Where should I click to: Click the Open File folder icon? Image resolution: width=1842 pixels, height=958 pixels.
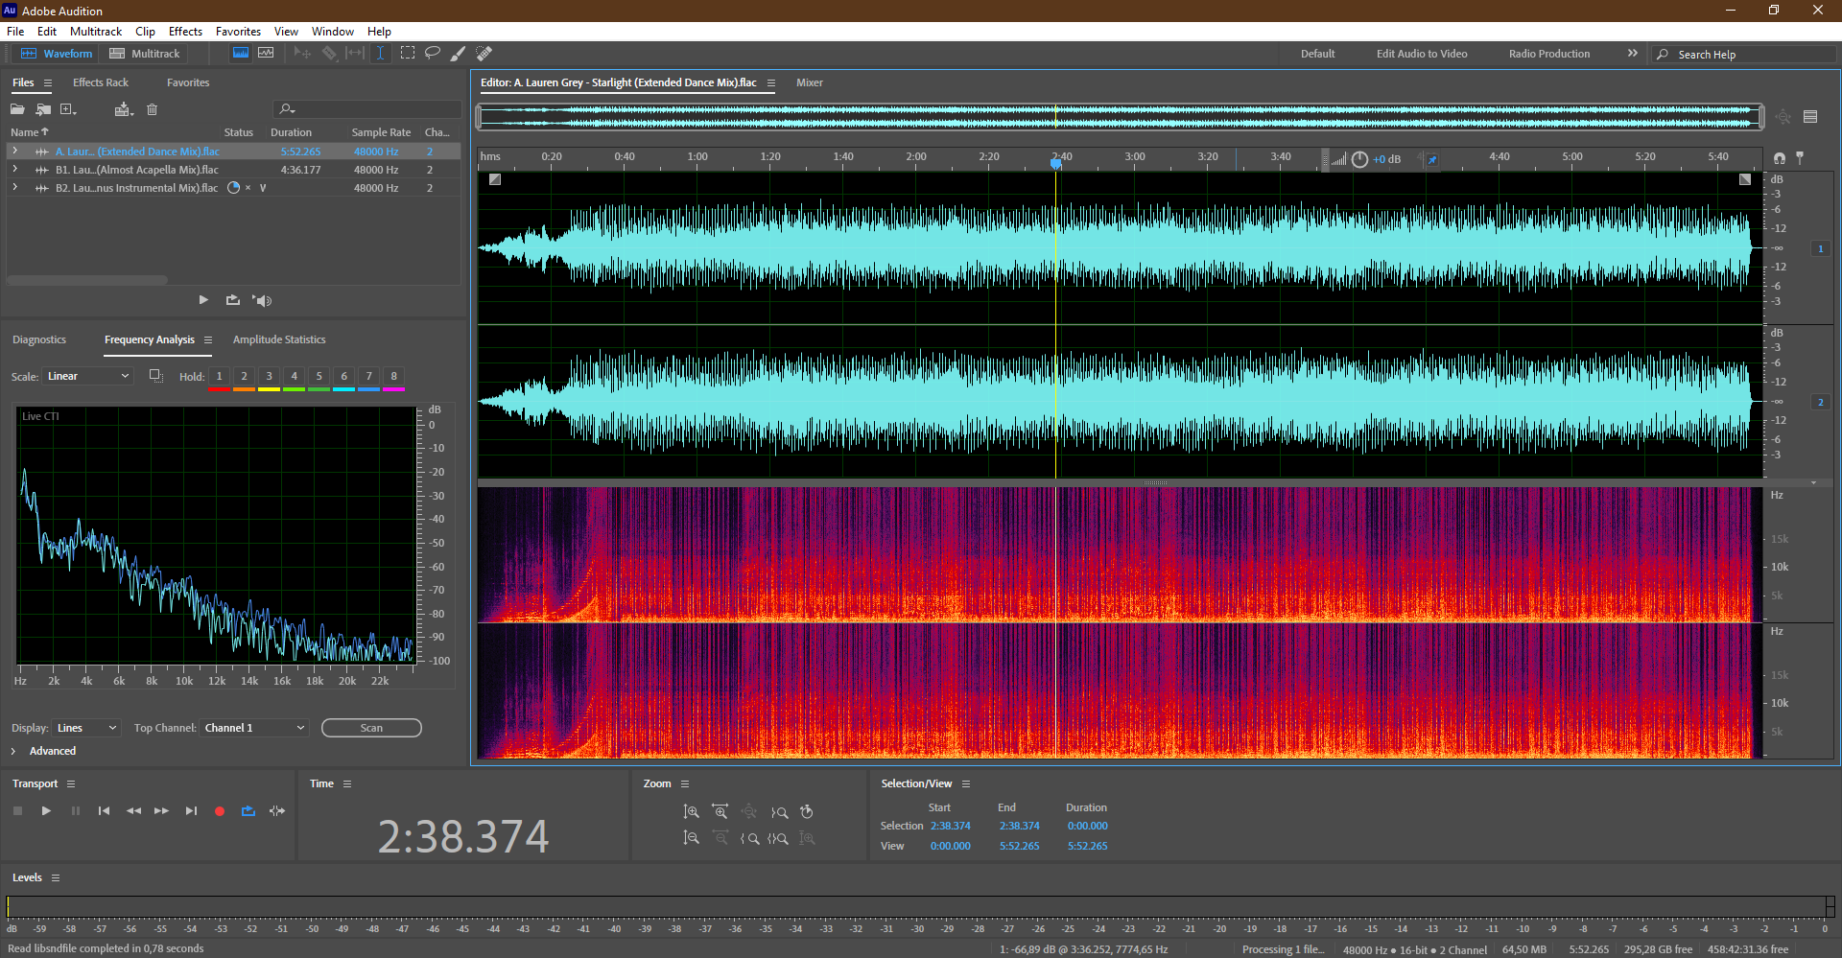coord(17,109)
